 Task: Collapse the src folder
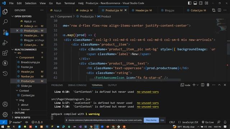(x=15, y=53)
